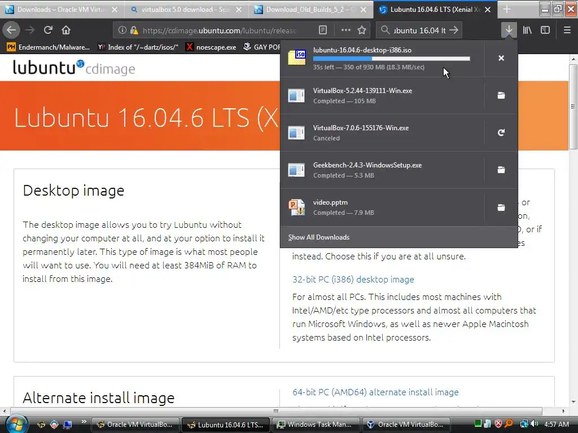Open noescape.exe bookmark
Screen dimensions: 578x433
(211, 47)
